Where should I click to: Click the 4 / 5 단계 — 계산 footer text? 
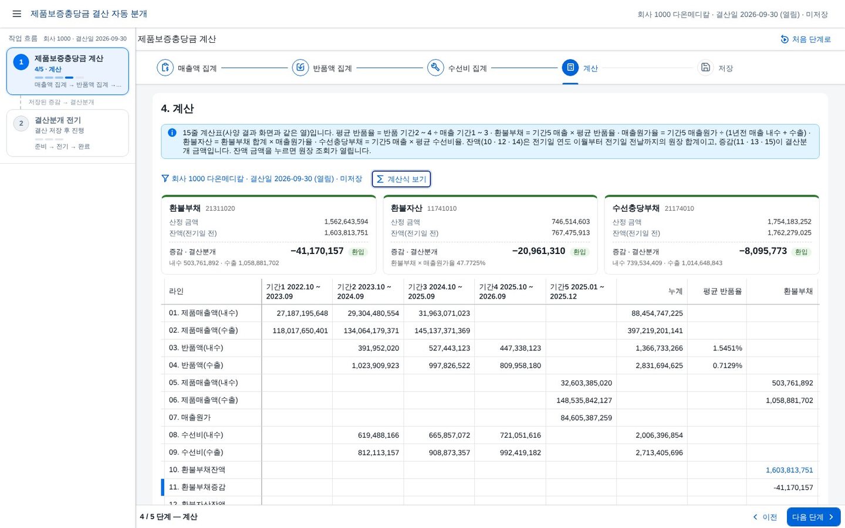pos(168,517)
